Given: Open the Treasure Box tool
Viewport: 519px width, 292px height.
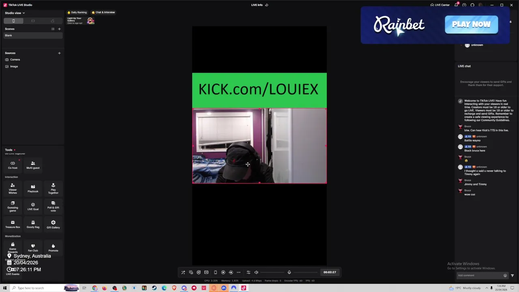Looking at the screenshot, I should pos(13,224).
